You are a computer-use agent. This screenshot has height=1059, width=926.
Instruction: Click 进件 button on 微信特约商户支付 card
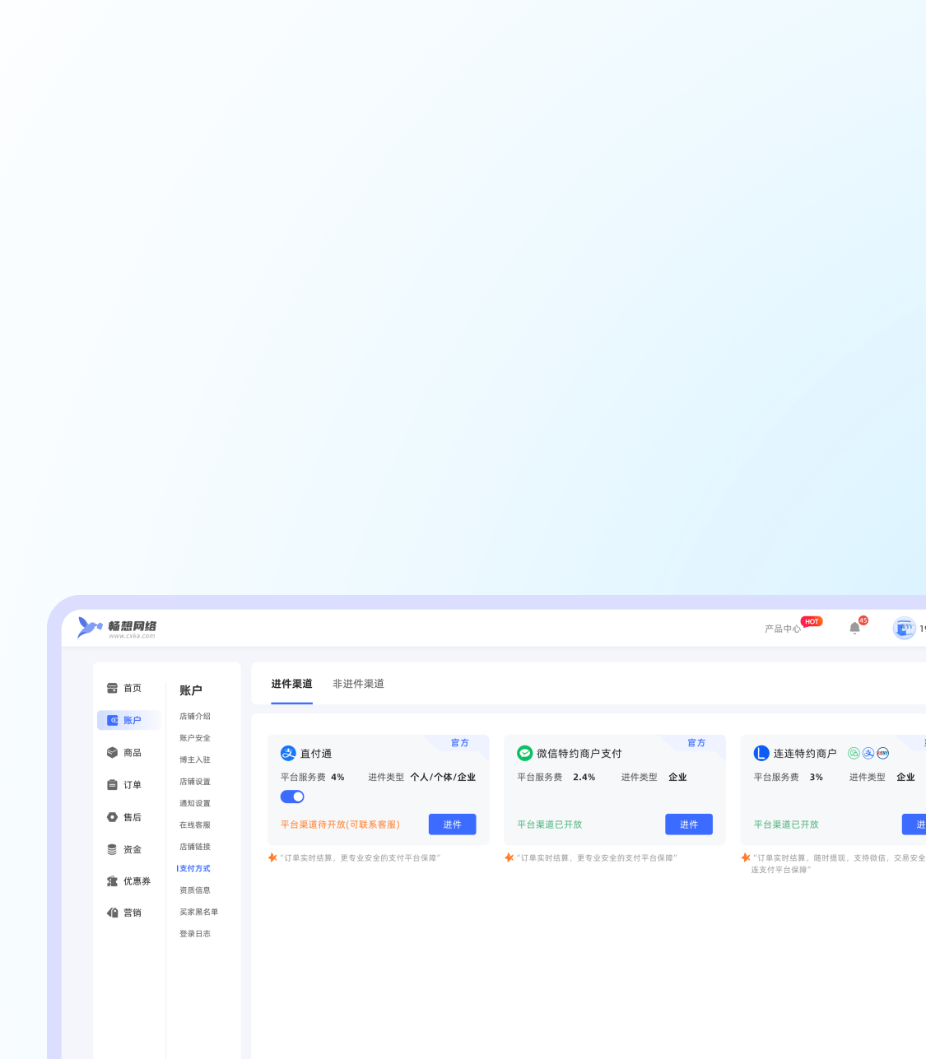688,824
